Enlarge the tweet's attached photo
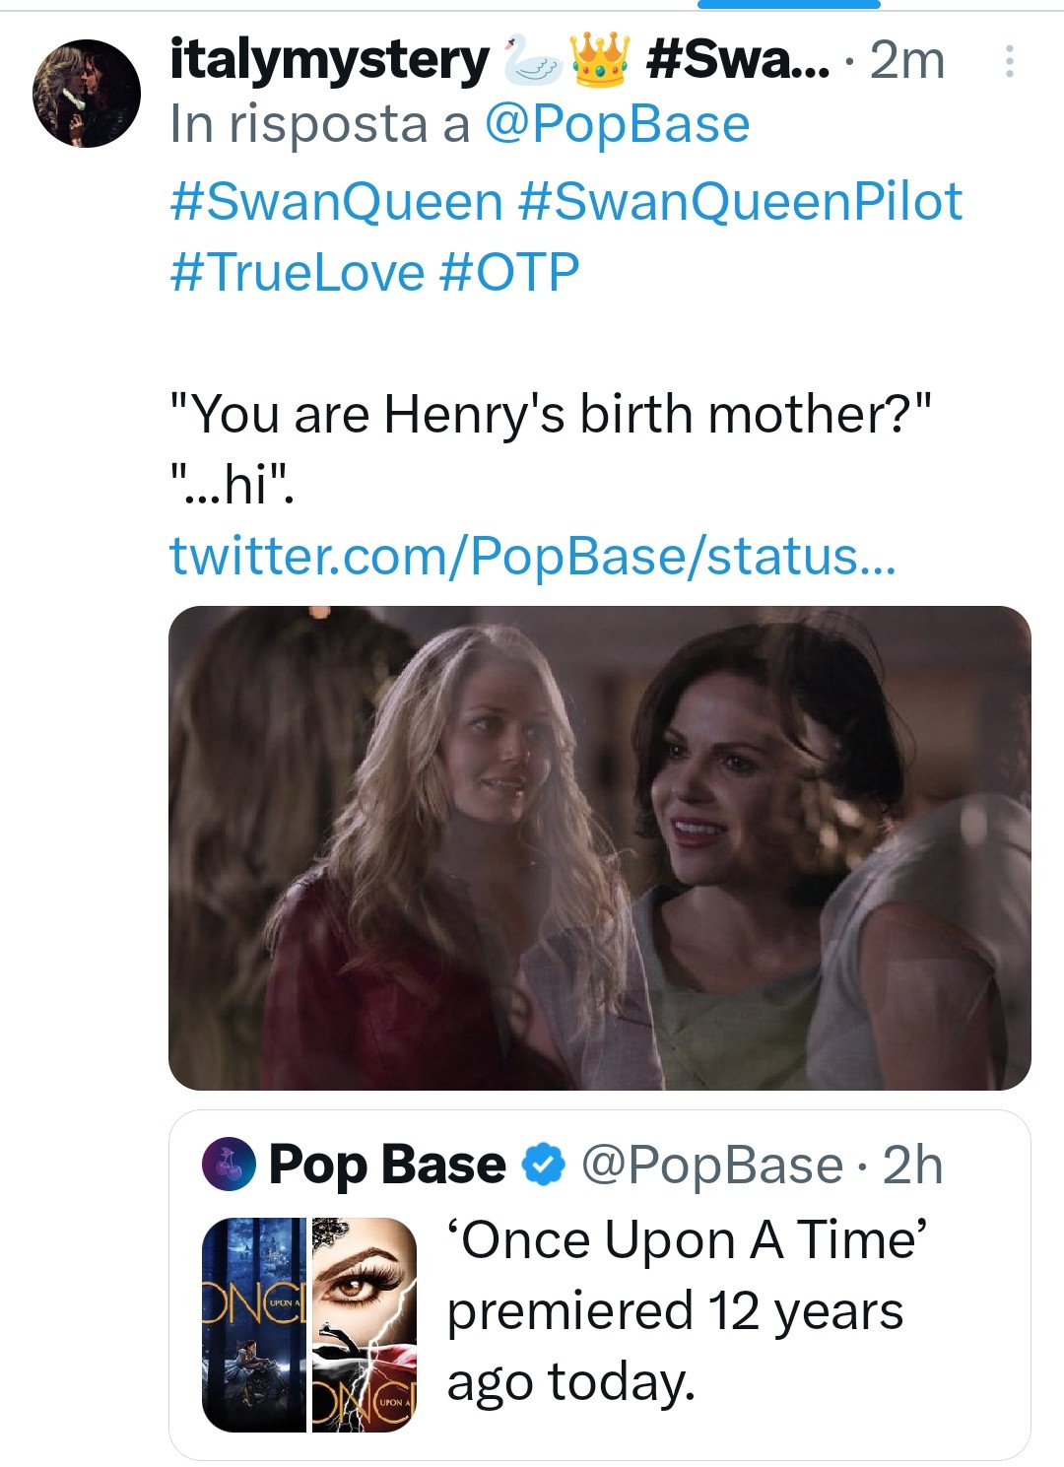The width and height of the screenshot is (1064, 1467). [x=599, y=847]
